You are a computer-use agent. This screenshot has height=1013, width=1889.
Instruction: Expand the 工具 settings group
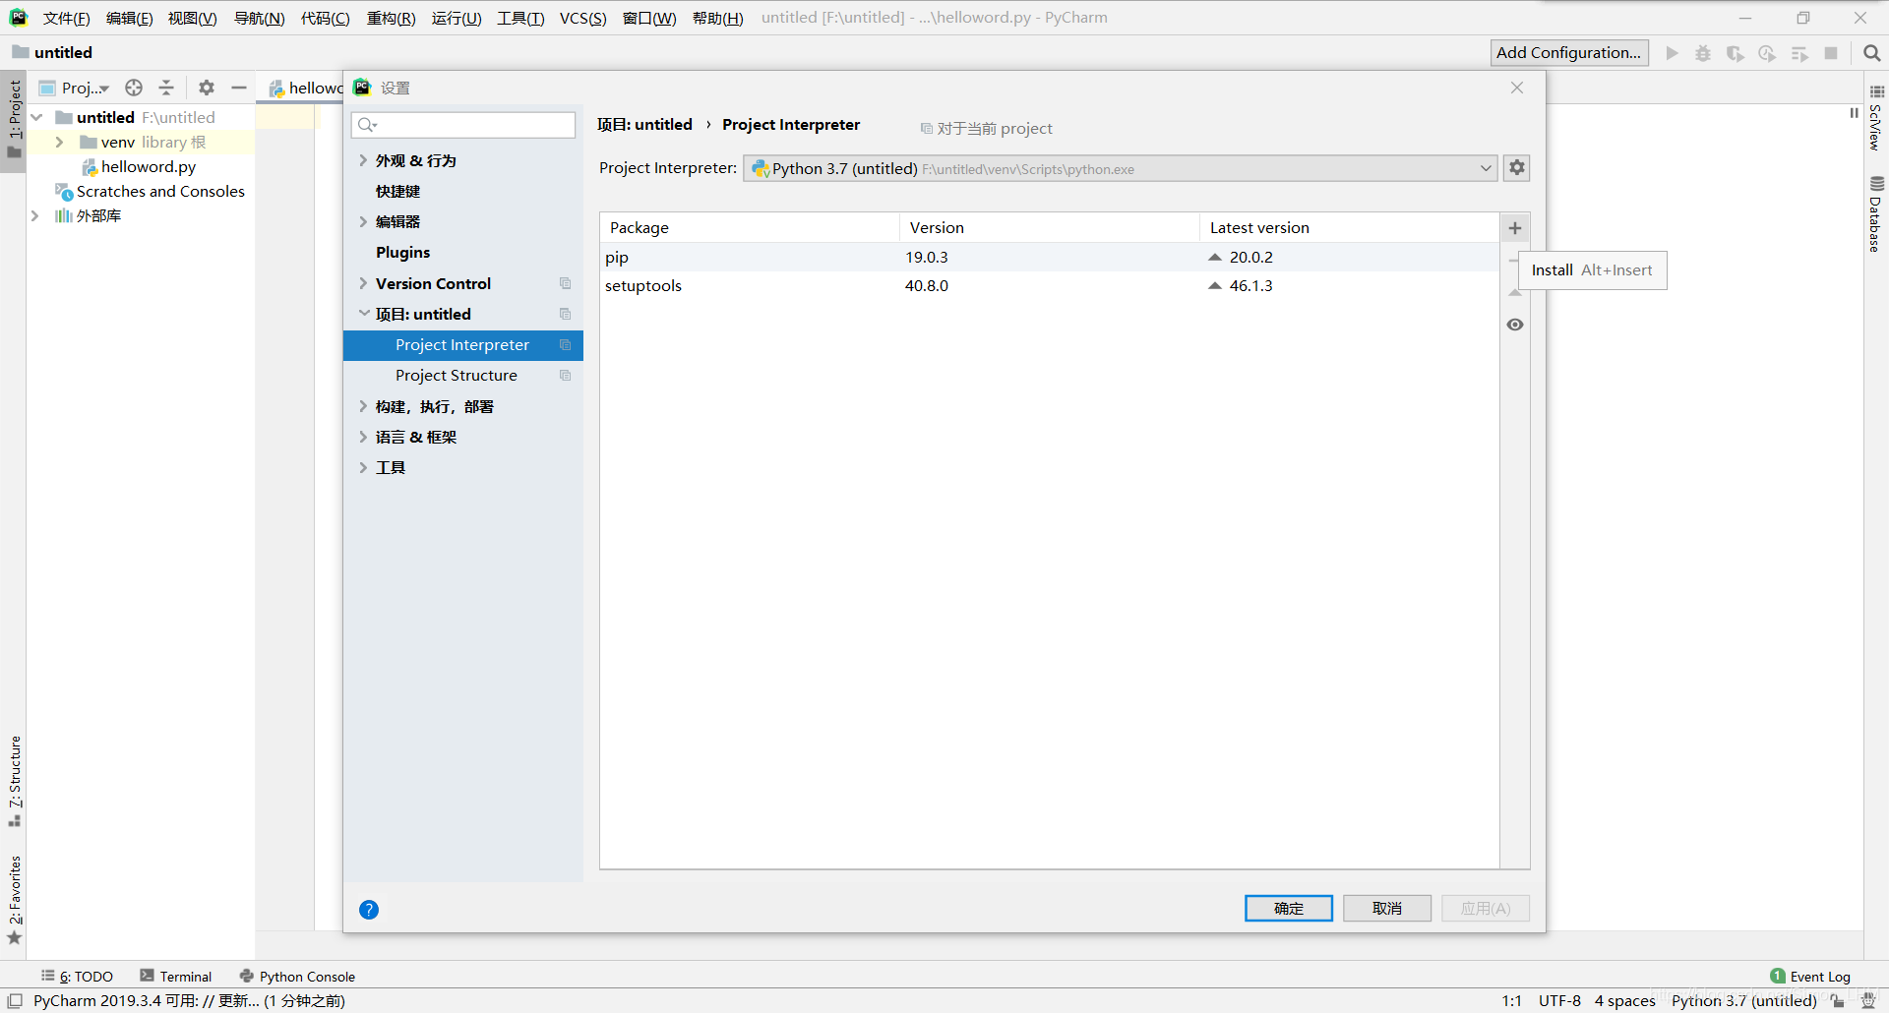tap(363, 467)
